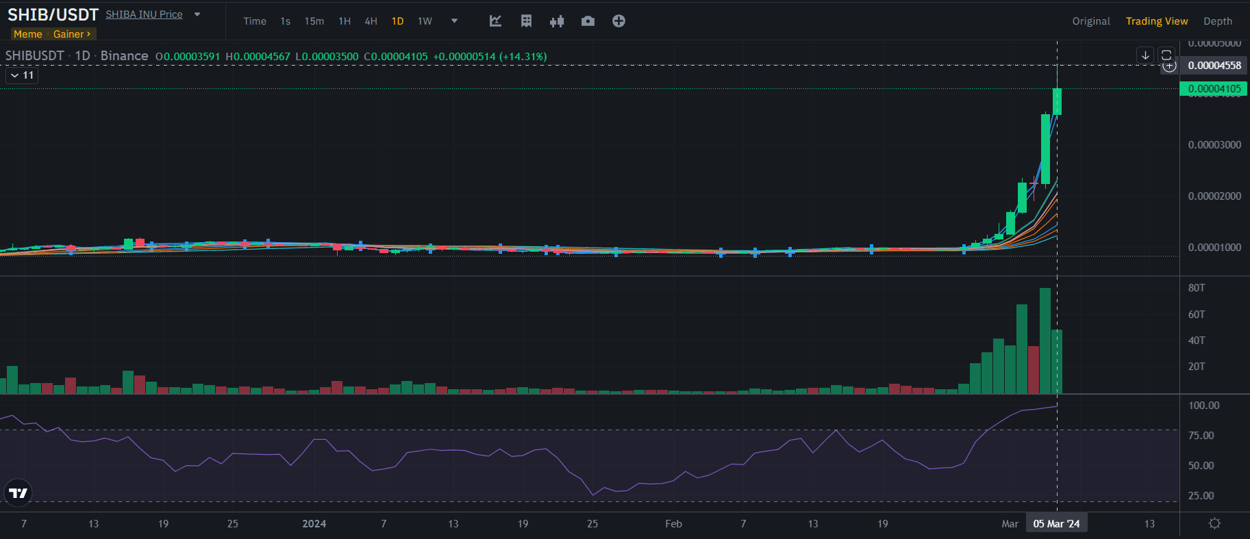Click the Gainer tag badge
1250x539 pixels.
pos(72,34)
